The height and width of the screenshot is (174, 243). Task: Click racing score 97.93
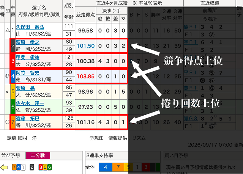point(85,107)
